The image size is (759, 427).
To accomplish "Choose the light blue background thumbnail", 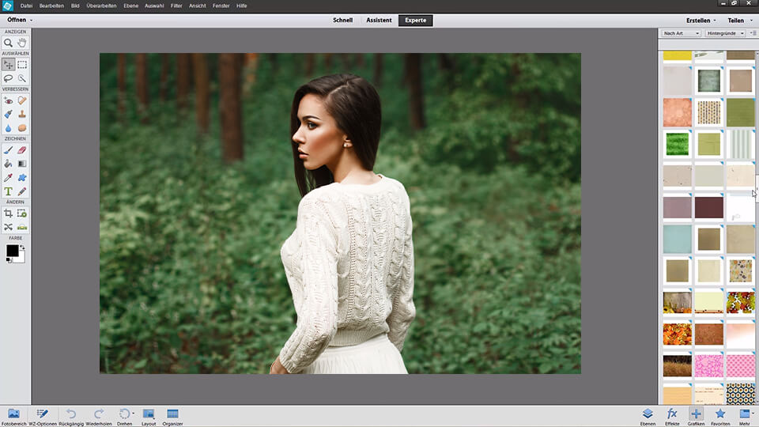I will point(678,239).
